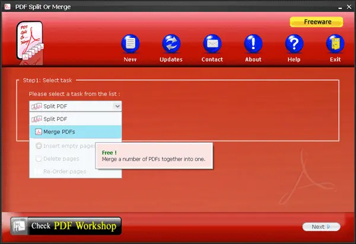This screenshot has width=356, height=244.
Task: Click the New document icon
Action: [130, 43]
